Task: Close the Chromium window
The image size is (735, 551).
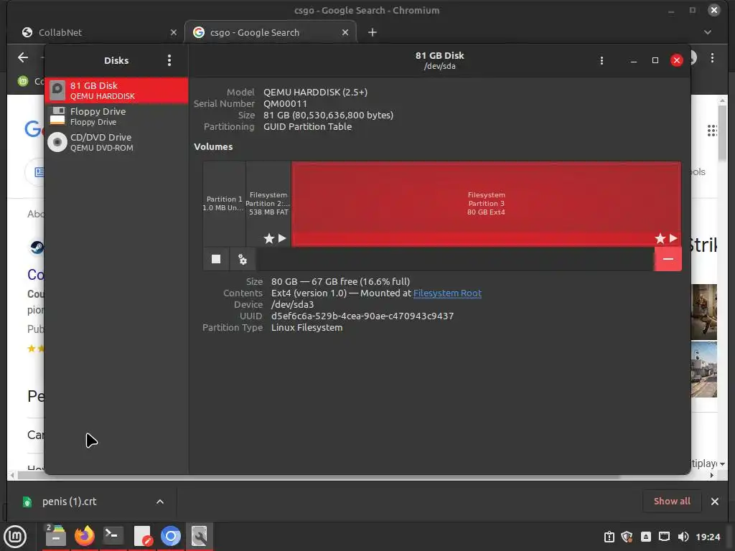Action: coord(714,10)
